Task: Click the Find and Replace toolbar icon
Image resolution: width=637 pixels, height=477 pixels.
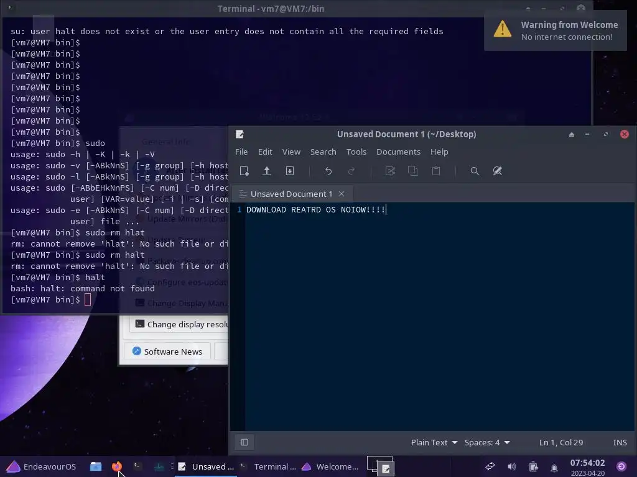Action: pyautogui.click(x=497, y=171)
